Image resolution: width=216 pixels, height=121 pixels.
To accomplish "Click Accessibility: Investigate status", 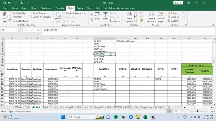I will point(20,111).
